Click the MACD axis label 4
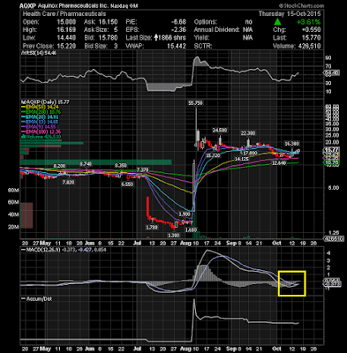 pos(328,253)
